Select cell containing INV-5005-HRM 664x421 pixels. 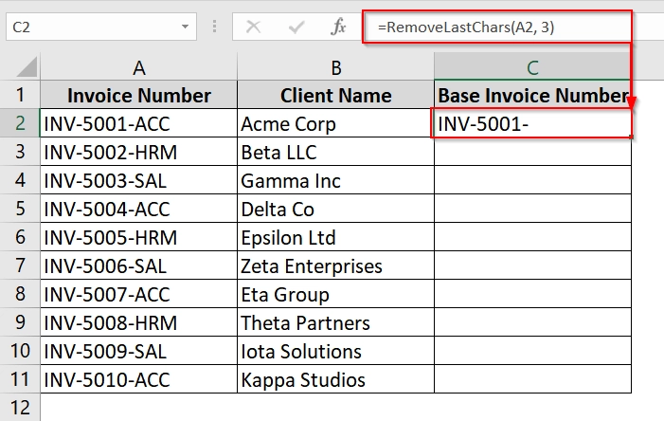139,236
